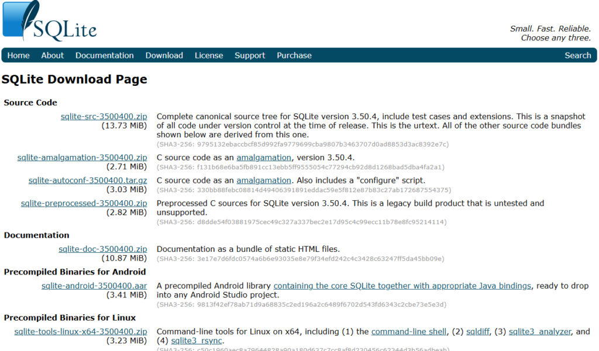599x351 pixels.
Task: Click the (13.73 MiB) file size
Action: 124,126
